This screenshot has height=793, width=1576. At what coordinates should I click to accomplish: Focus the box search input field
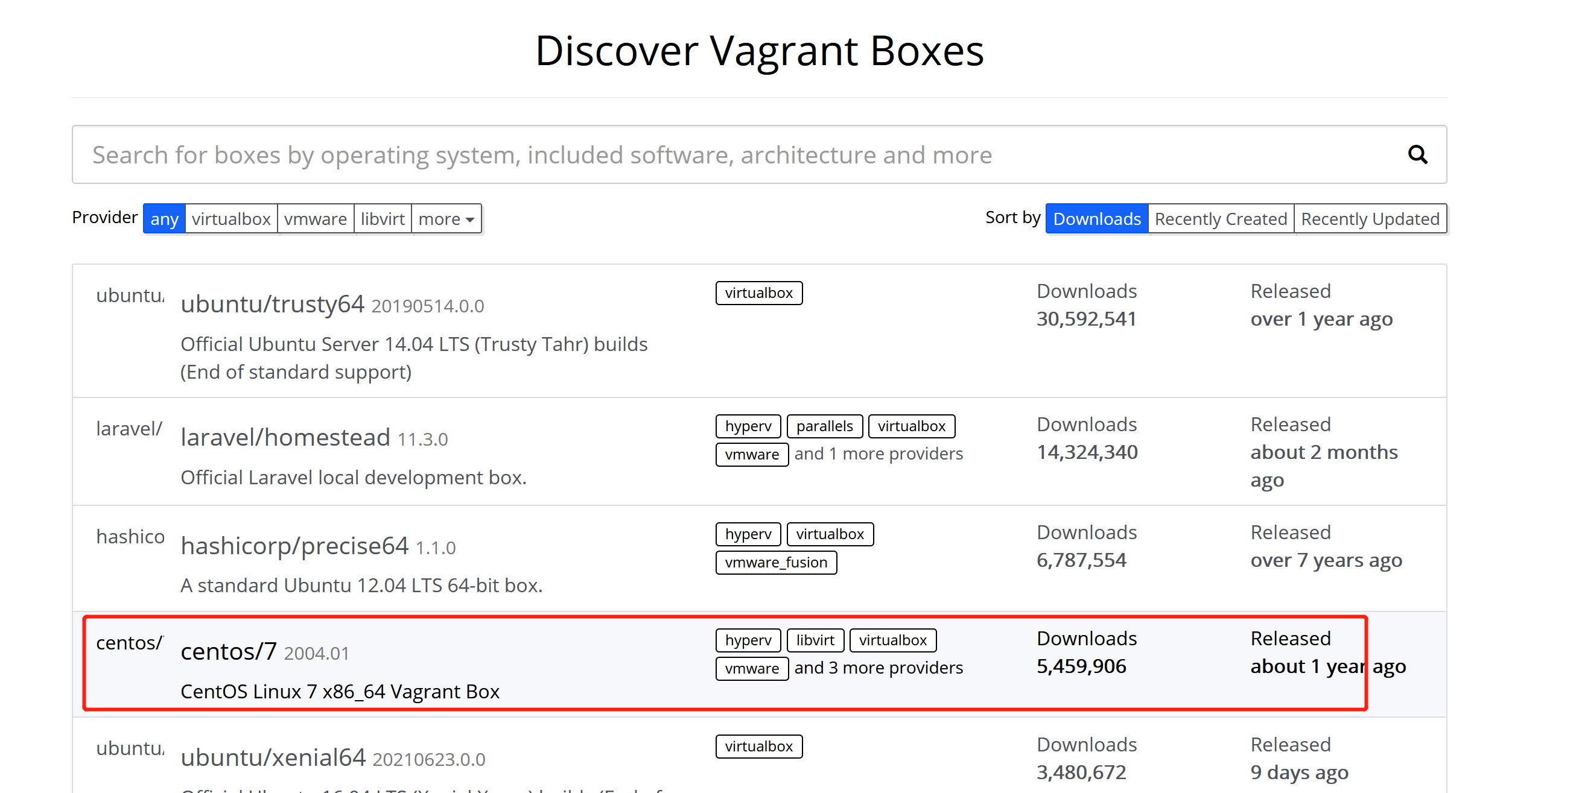pos(758,155)
